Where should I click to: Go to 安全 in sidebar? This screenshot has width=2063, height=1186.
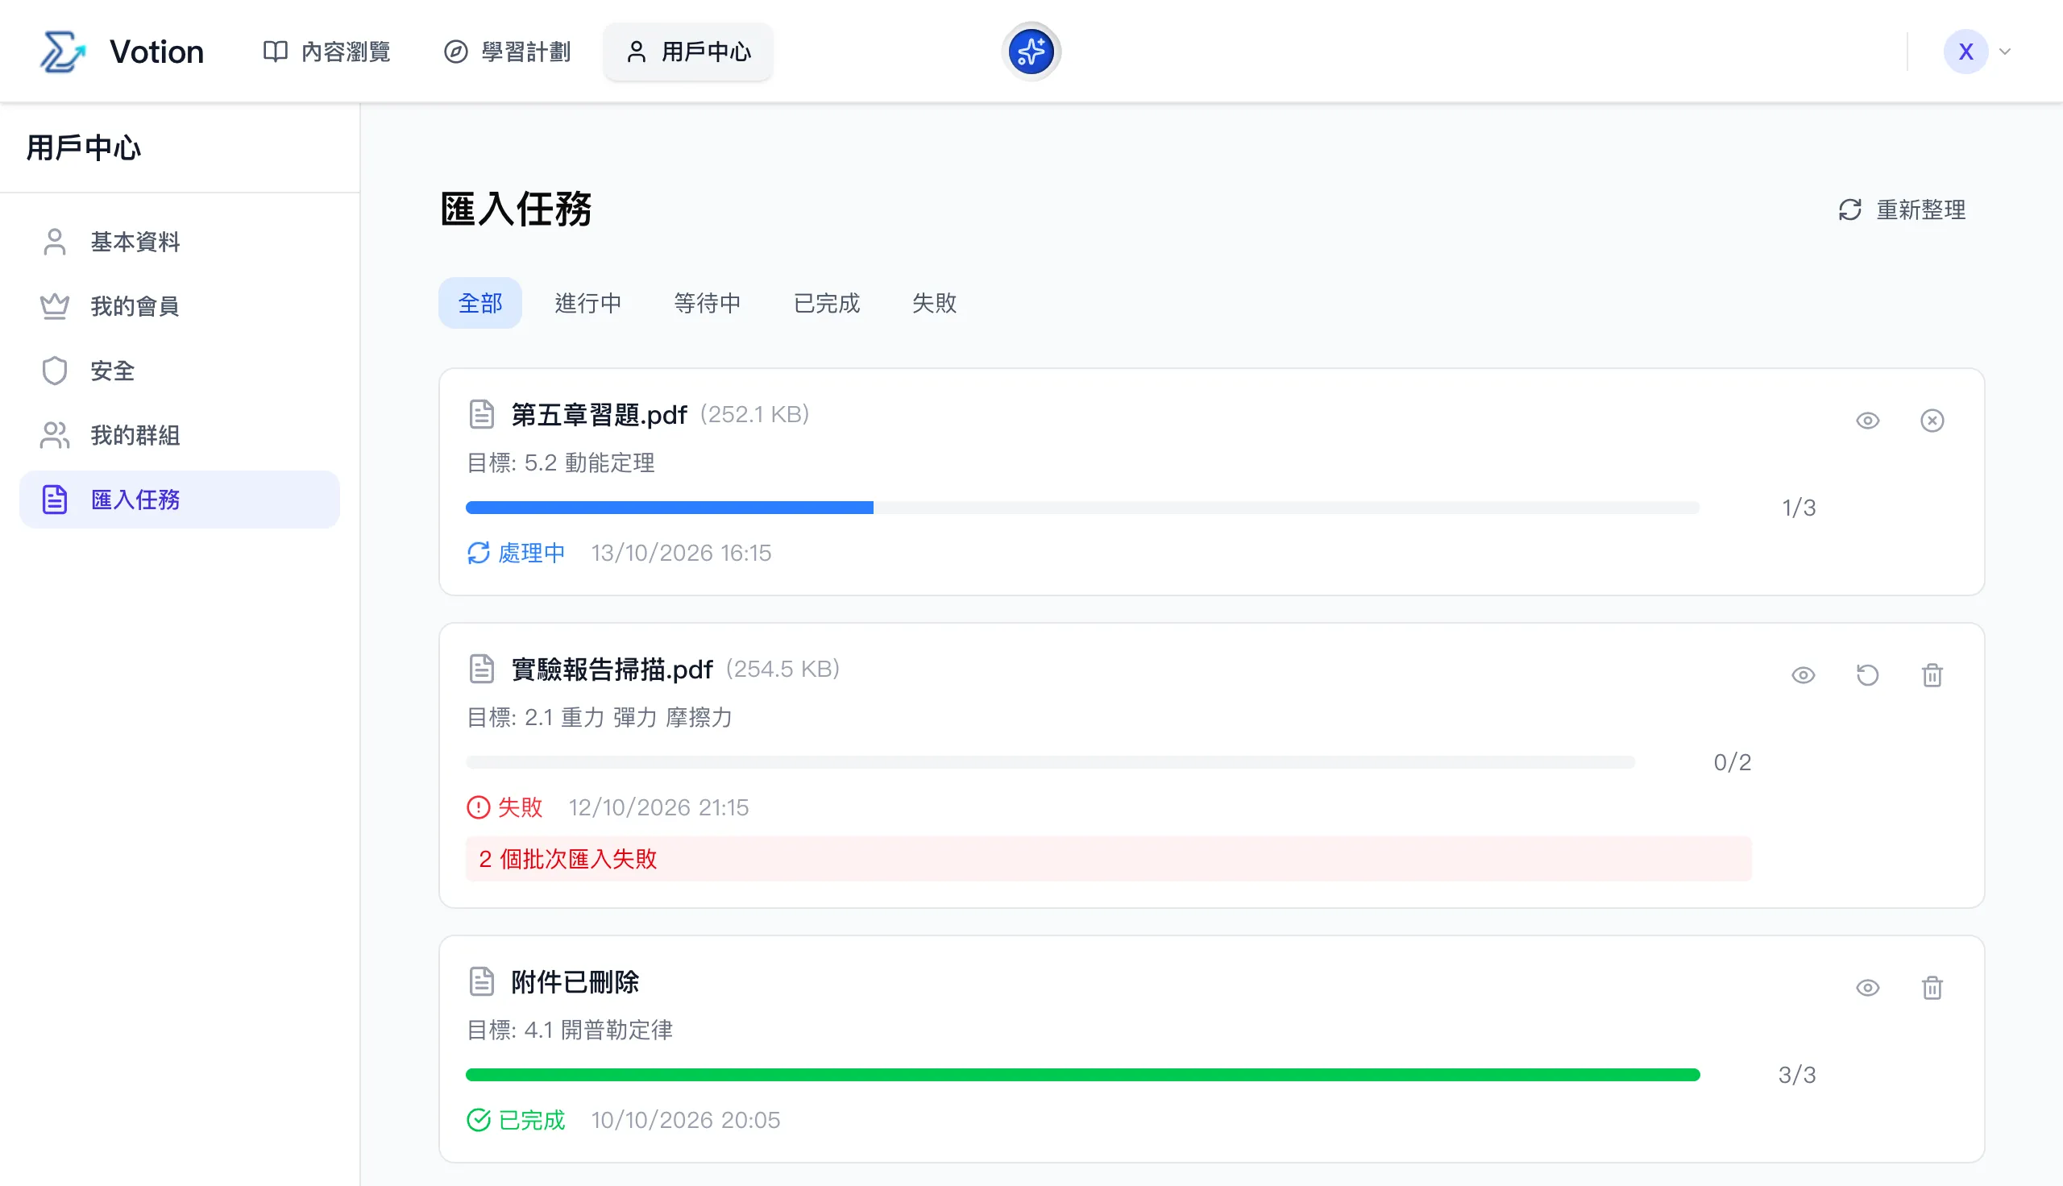[179, 371]
